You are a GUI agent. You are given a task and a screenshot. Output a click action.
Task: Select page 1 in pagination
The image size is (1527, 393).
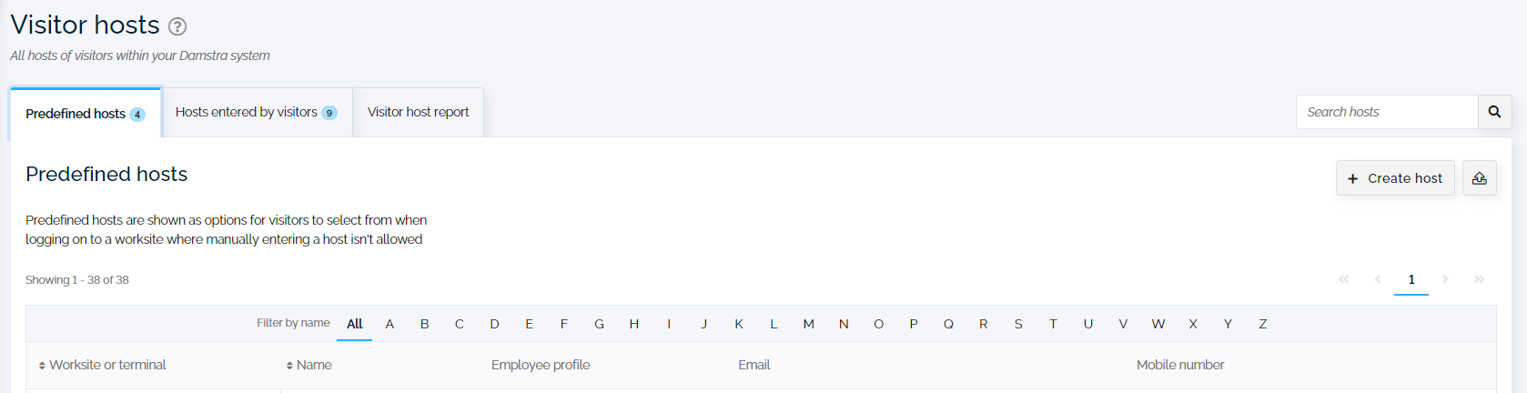(1411, 279)
